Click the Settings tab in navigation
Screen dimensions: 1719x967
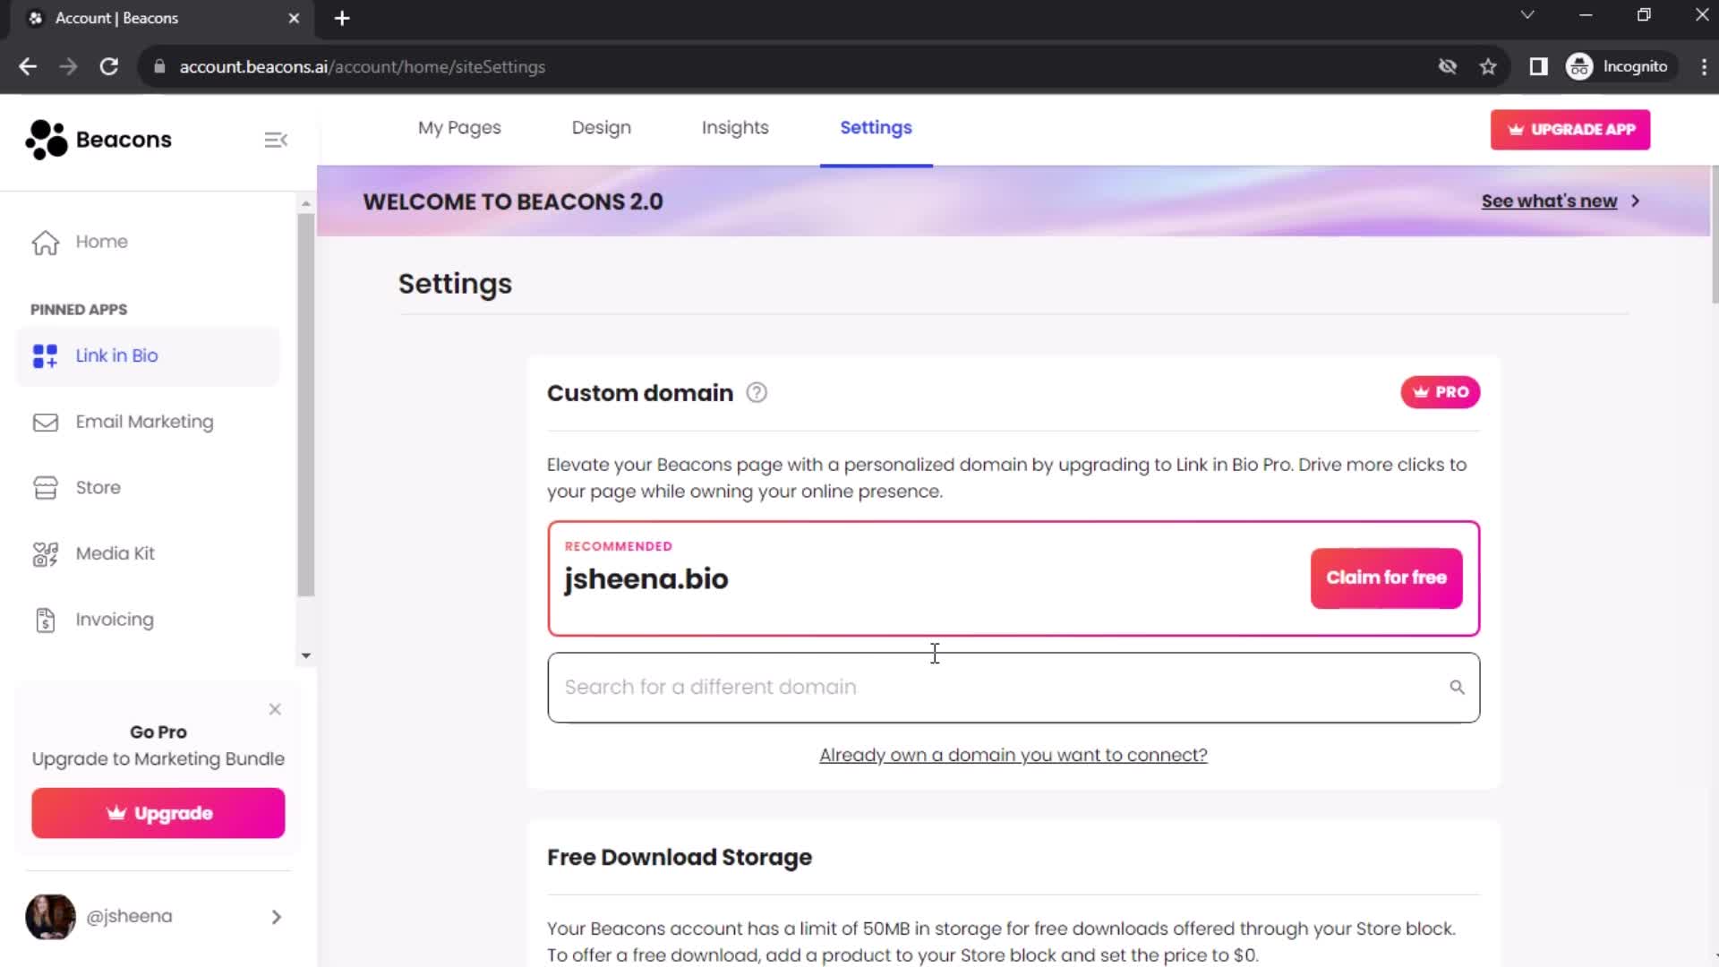(x=876, y=127)
